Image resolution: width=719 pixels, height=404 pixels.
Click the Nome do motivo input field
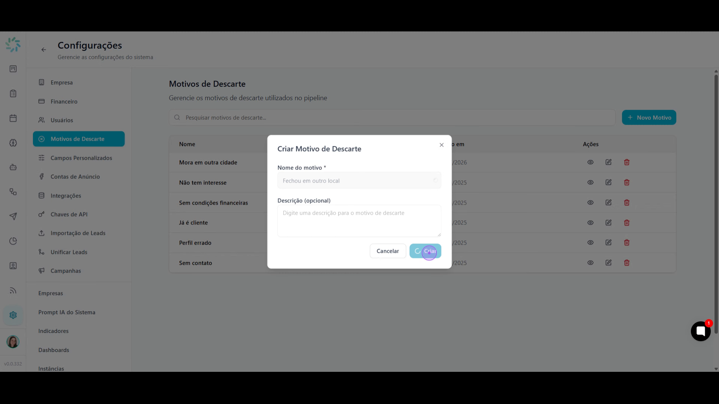(359, 181)
